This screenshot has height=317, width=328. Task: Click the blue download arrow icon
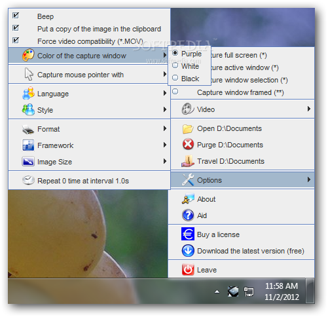point(188,251)
